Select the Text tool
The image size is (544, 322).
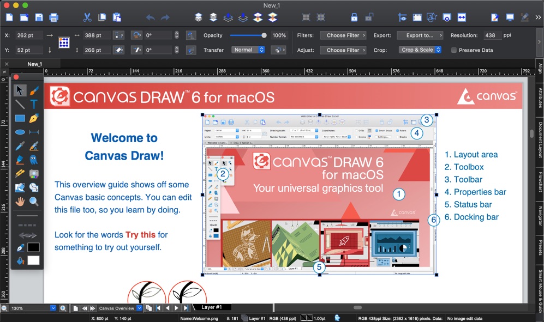tap(34, 104)
